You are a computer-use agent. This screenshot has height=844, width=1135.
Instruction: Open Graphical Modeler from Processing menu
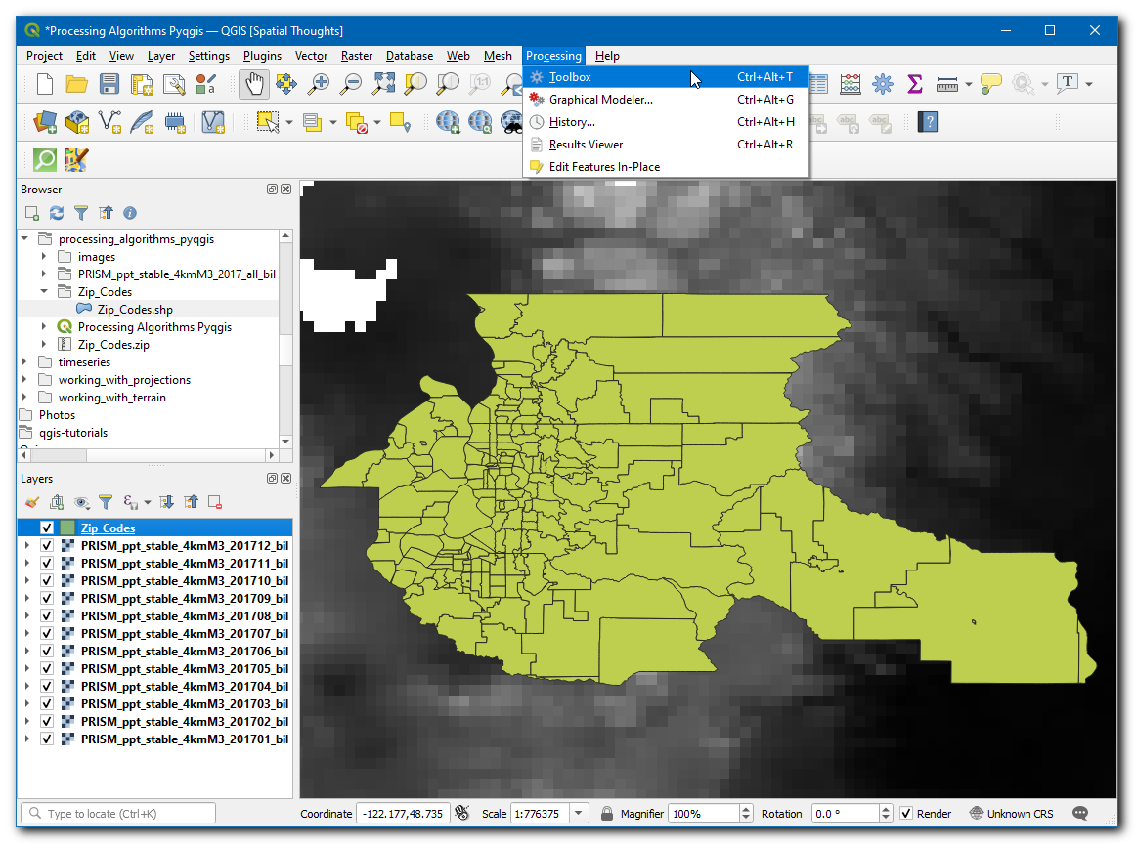point(600,100)
